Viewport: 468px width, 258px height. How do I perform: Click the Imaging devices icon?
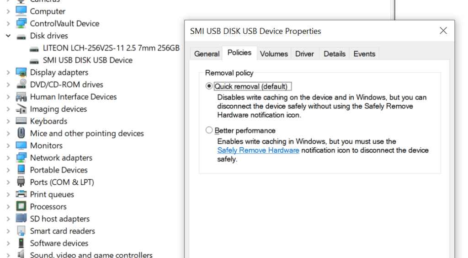pyautogui.click(x=21, y=109)
